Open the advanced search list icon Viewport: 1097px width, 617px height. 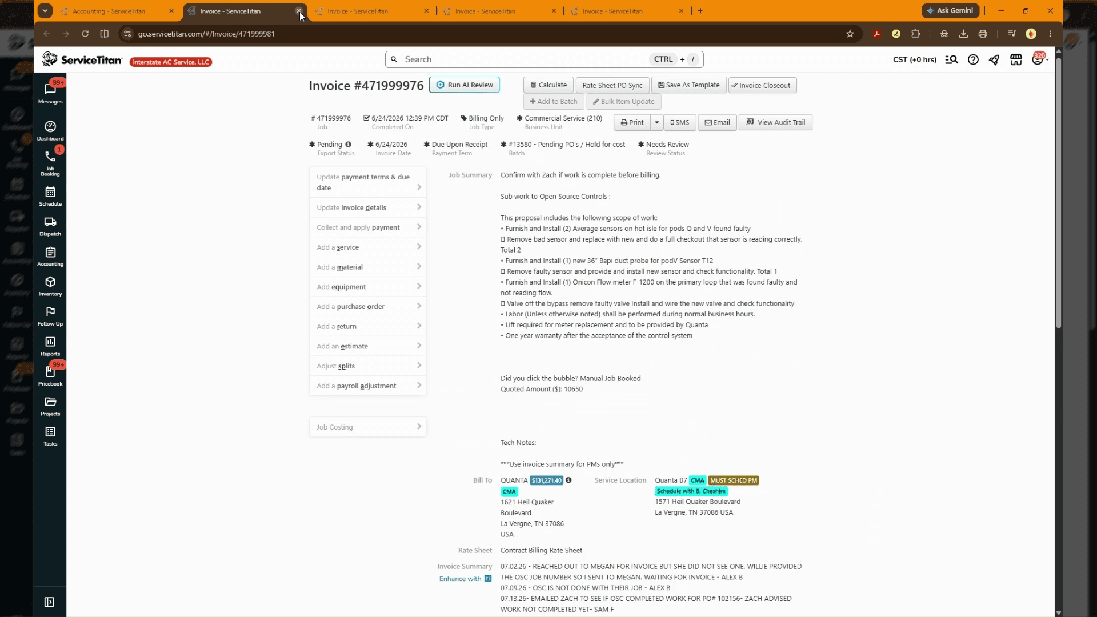(951, 59)
